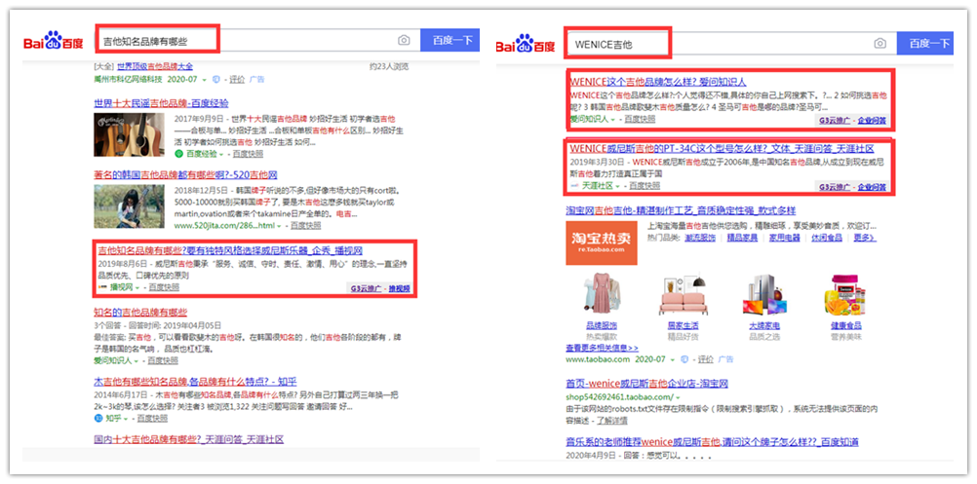Click 查看更多相关信息>> link
This screenshot has width=977, height=484.
[602, 348]
